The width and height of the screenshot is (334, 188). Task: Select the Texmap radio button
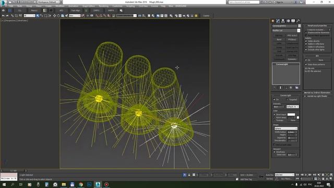(275, 120)
